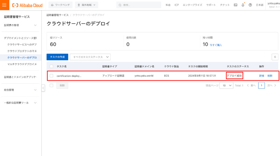Tick the checkbox beside bottom 削除 button
280x156 pixels.
52,85
